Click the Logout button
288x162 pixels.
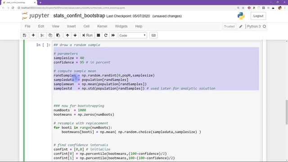pyautogui.click(x=258, y=16)
